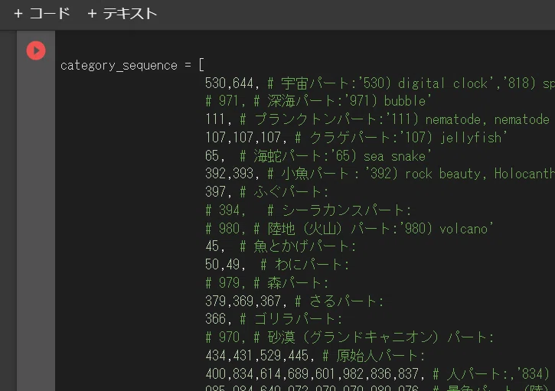This screenshot has width=555, height=391.
Task: Run the category_sequence code cell
Action: (x=36, y=51)
